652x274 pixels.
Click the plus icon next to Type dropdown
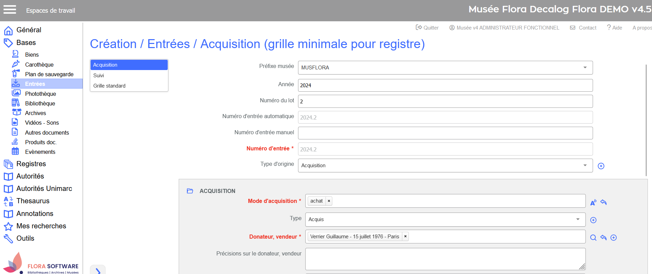tap(593, 220)
